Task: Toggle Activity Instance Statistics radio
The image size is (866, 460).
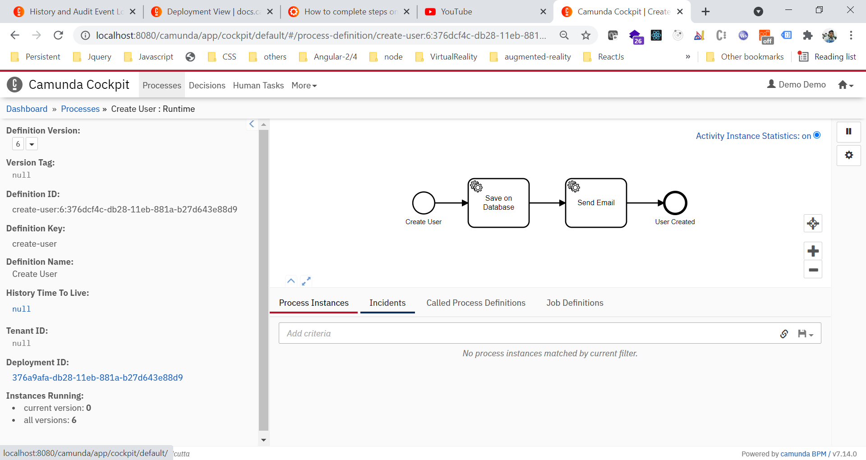Action: click(x=817, y=135)
